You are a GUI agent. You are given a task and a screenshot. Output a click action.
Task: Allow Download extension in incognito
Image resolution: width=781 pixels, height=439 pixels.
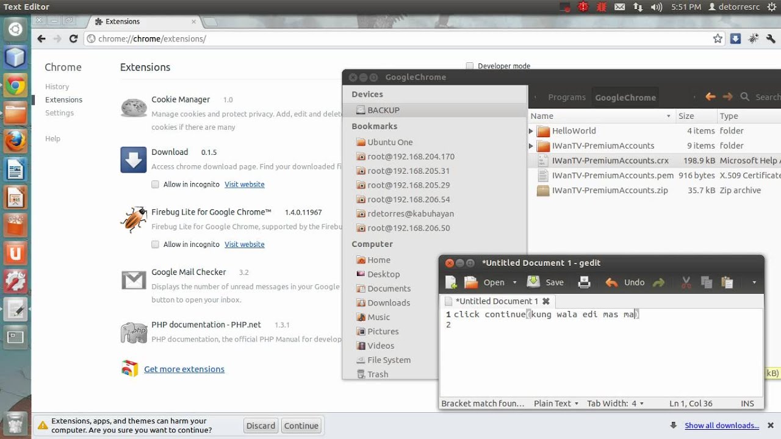click(x=155, y=184)
